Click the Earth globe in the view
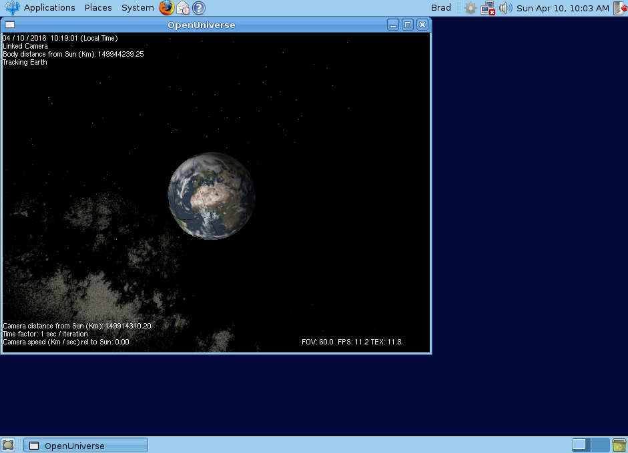 pos(211,195)
